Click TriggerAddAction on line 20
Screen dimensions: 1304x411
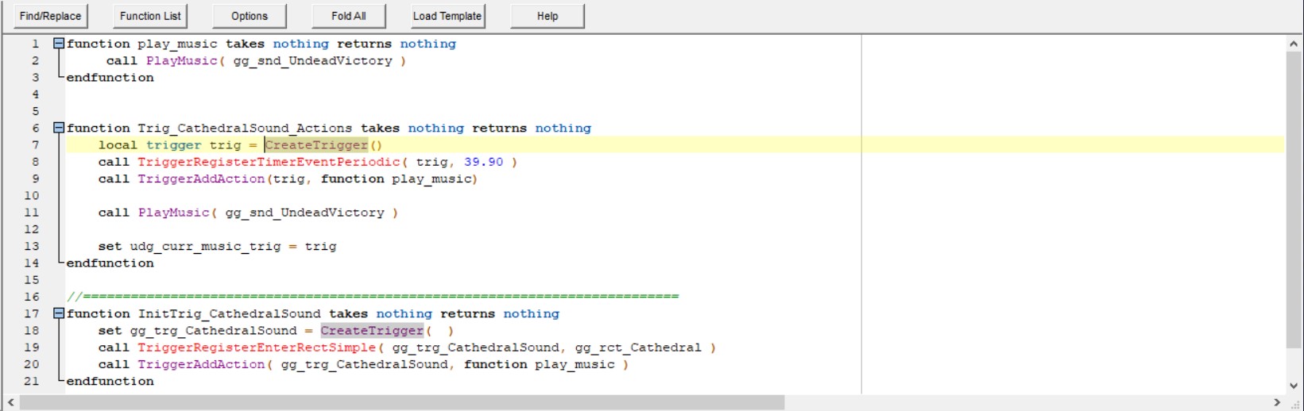pyautogui.click(x=201, y=364)
